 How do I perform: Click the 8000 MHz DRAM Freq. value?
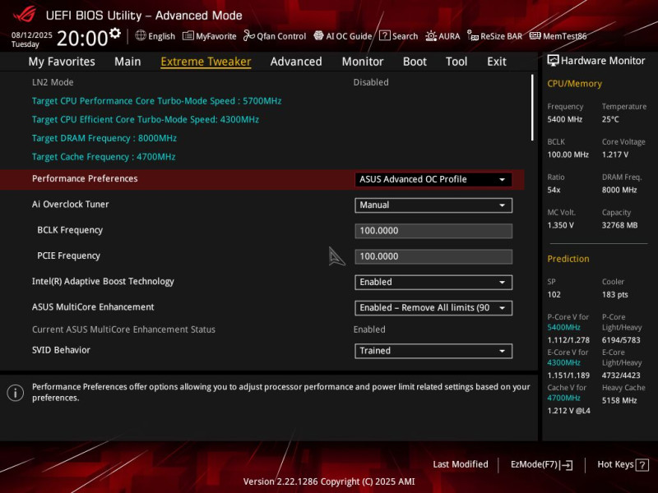619,190
